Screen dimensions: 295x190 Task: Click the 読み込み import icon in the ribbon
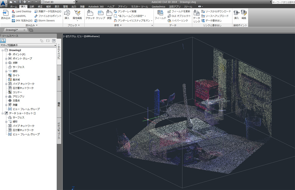point(5,15)
